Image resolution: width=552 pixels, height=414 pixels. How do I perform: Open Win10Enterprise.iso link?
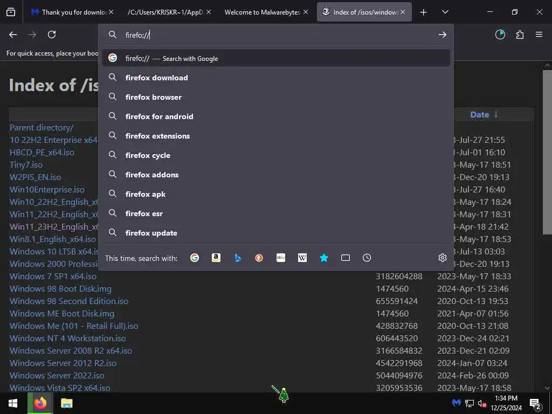47,189
